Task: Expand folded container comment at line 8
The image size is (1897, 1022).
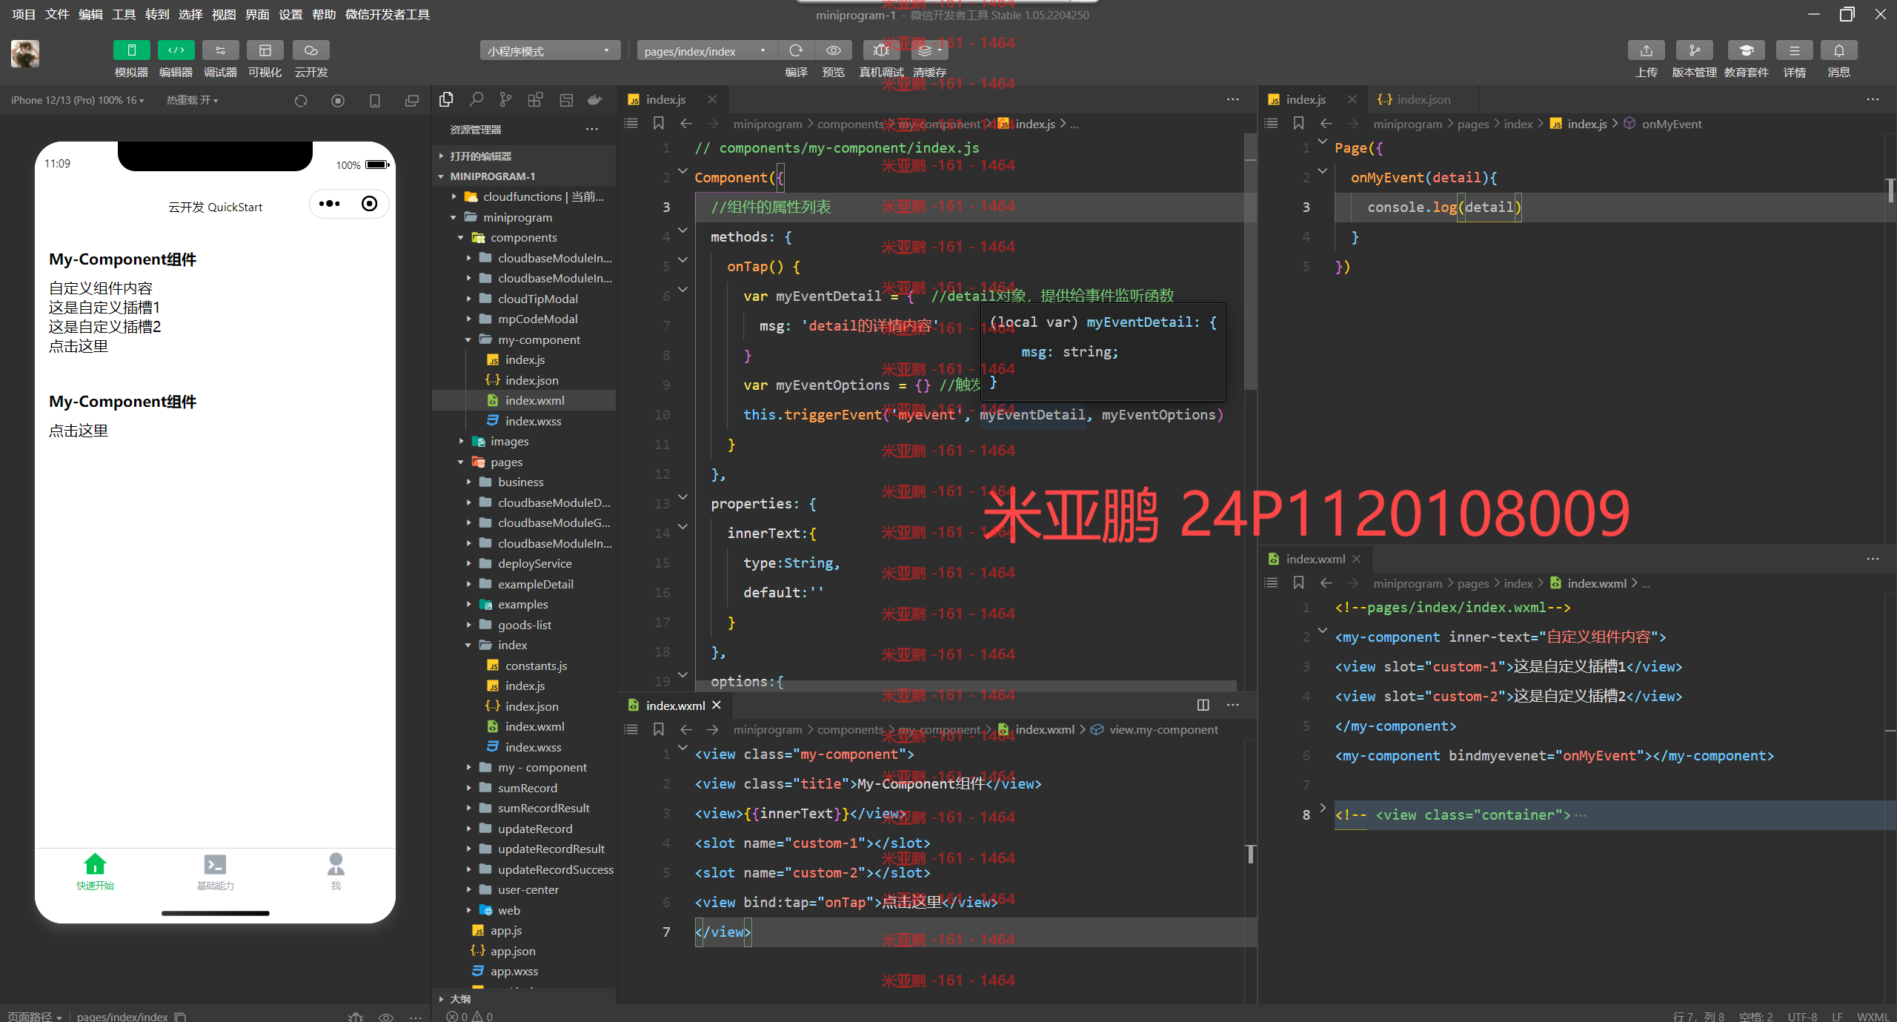Action: (x=1323, y=809)
